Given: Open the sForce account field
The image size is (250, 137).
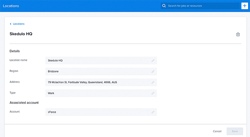Looking at the screenshot, I should 101,112.
